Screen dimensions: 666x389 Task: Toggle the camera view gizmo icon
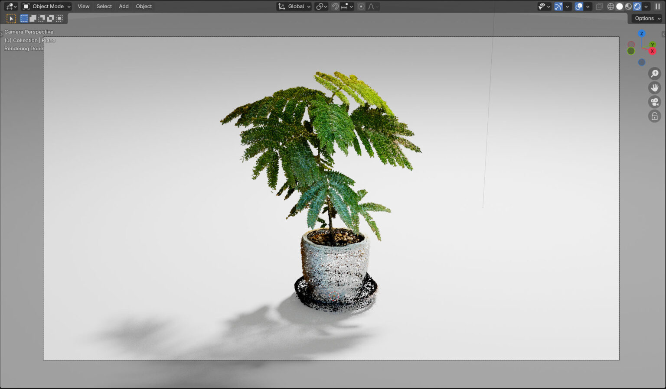(654, 102)
